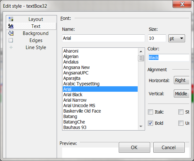Click the Color field showing Black
Image resolution: width=194 pixels, height=161 pixels.
pos(168,58)
